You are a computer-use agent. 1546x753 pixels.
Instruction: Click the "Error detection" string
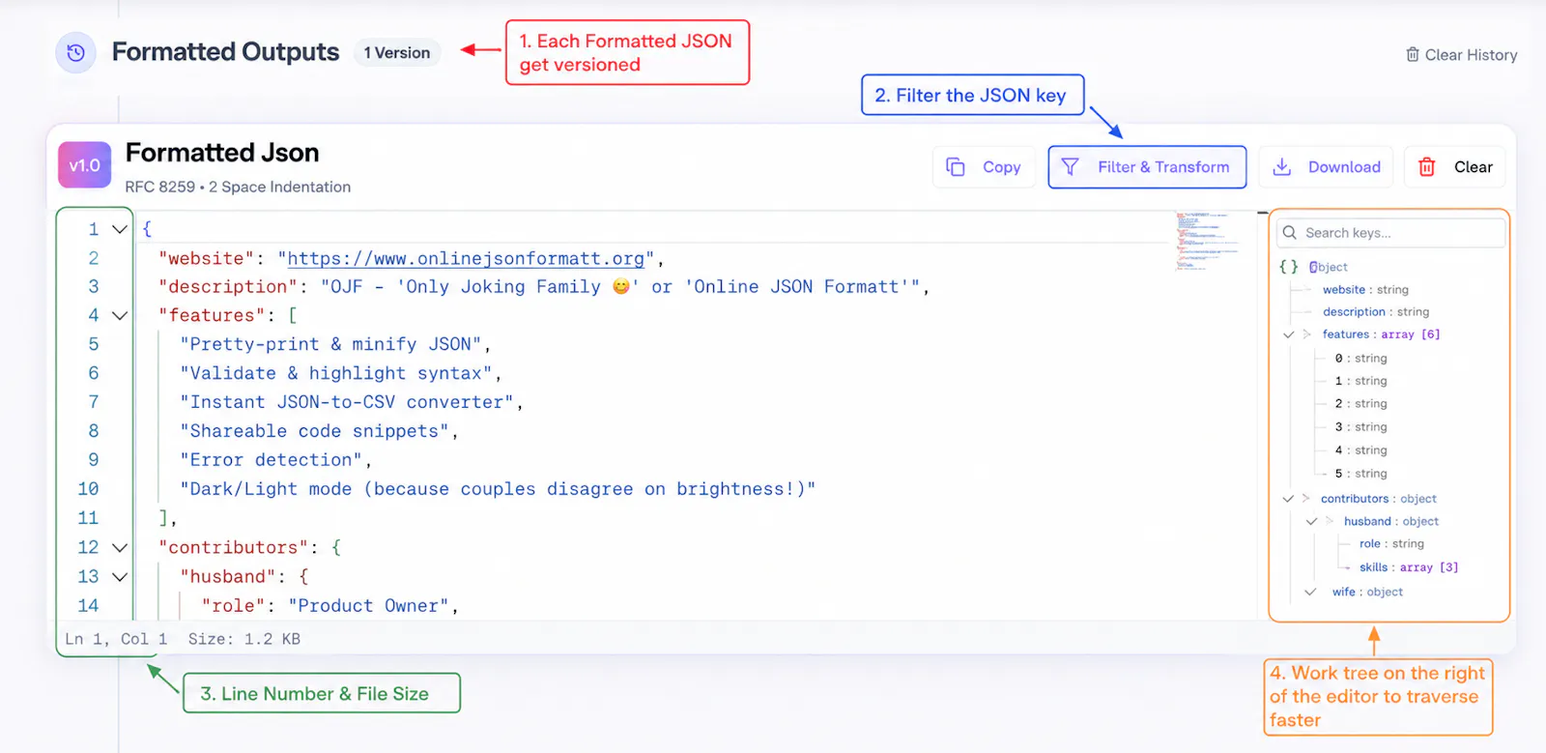[x=272, y=461]
